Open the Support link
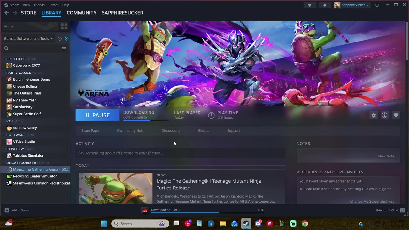 pyautogui.click(x=234, y=131)
